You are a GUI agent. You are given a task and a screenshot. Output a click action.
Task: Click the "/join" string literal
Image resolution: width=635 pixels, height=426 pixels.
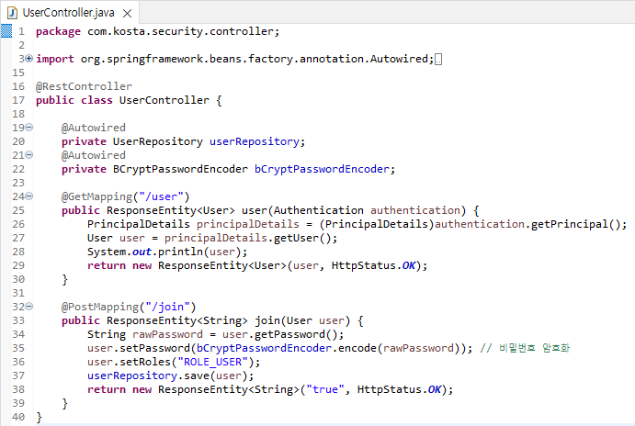(167, 307)
